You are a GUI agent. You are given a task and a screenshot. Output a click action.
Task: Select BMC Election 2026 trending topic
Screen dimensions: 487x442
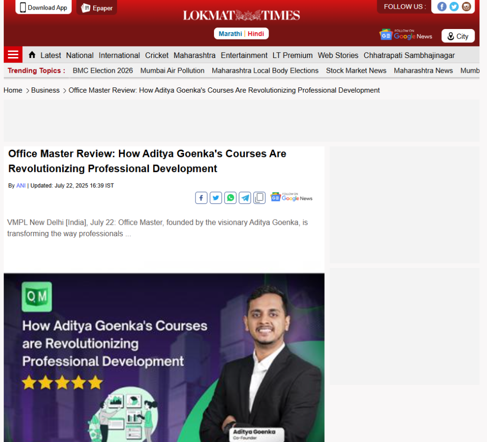[x=103, y=70]
